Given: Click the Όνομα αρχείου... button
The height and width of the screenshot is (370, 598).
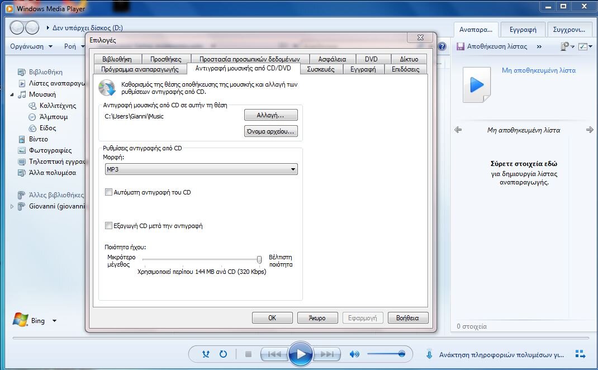Looking at the screenshot, I should pos(271,131).
